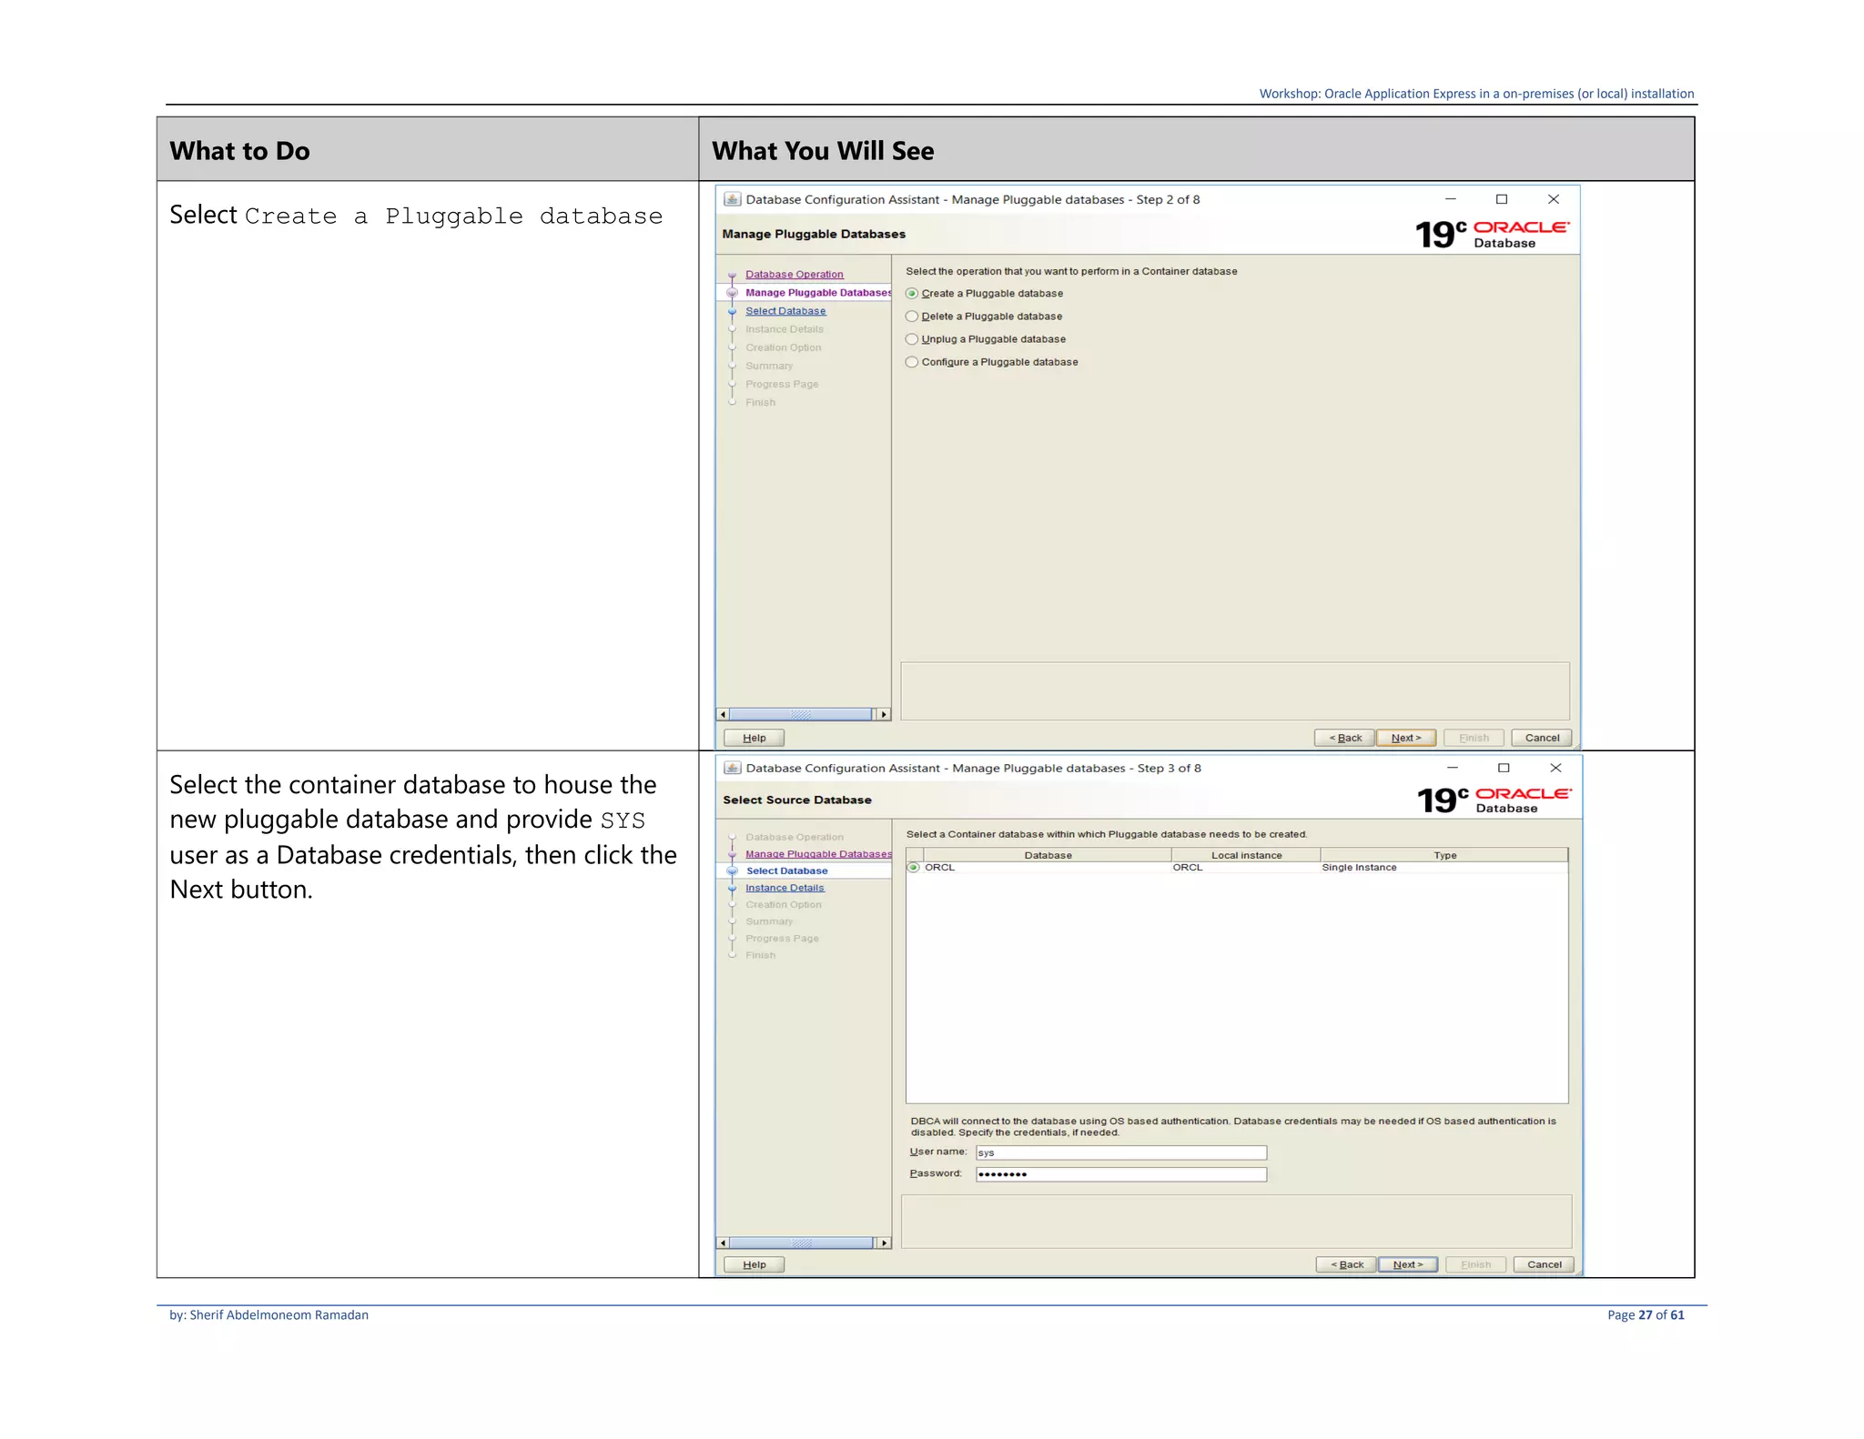Click left scroll arrow in Step 3 sidebar scrollbar
Screen dimensions: 1864x1439
pos(724,1243)
